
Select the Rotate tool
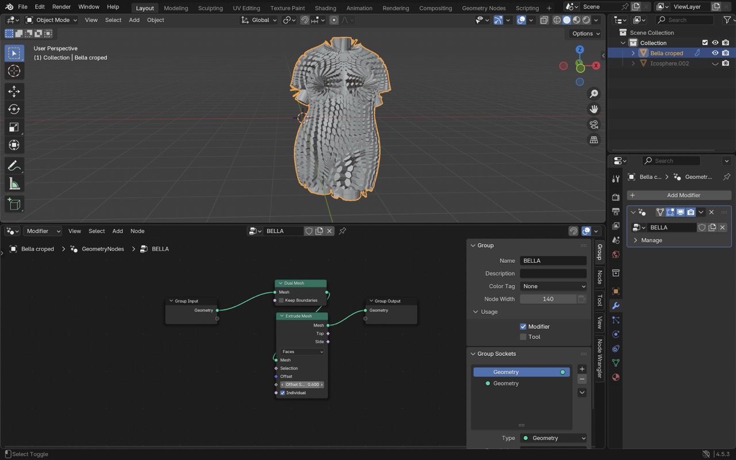pos(14,109)
